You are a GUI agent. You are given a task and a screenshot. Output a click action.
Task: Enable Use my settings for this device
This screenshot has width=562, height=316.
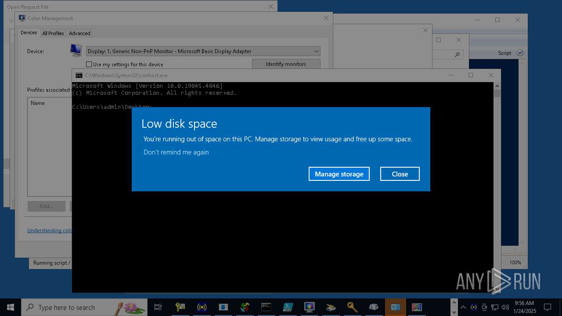pos(89,65)
